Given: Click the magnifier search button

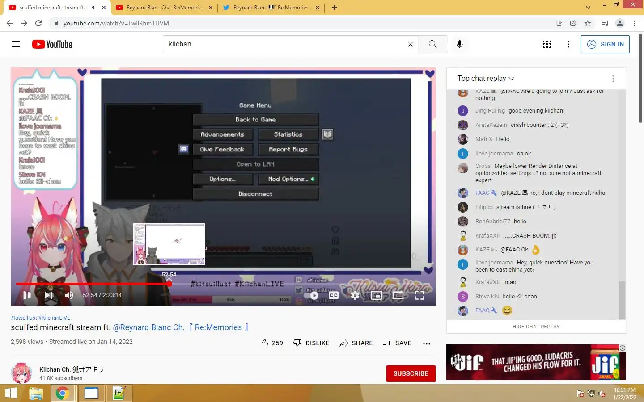Looking at the screenshot, I should [x=432, y=44].
